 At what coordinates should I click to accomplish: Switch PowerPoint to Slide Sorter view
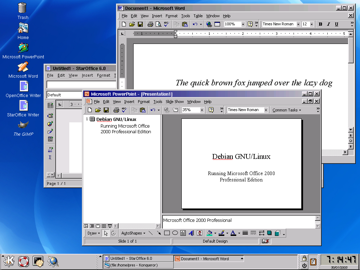(104, 226)
